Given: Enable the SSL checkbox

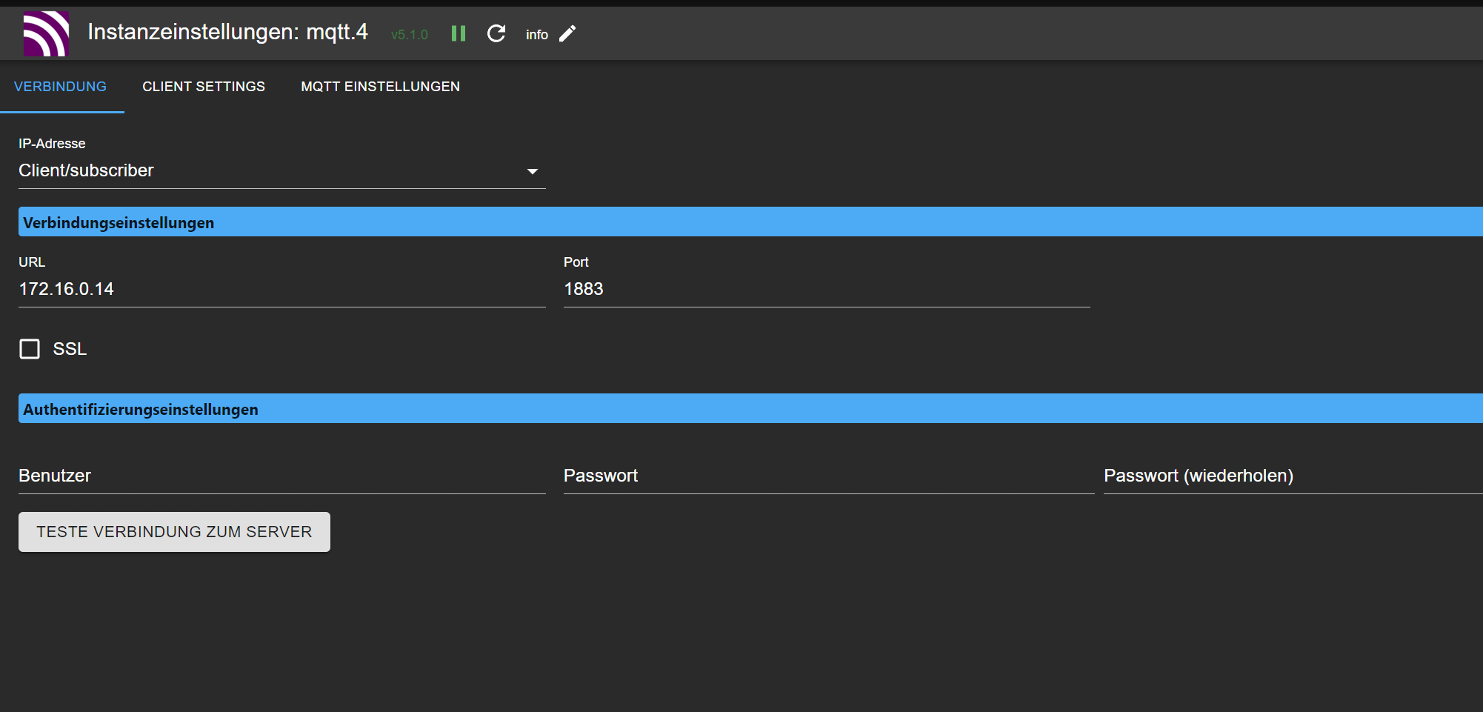Looking at the screenshot, I should pyautogui.click(x=30, y=349).
